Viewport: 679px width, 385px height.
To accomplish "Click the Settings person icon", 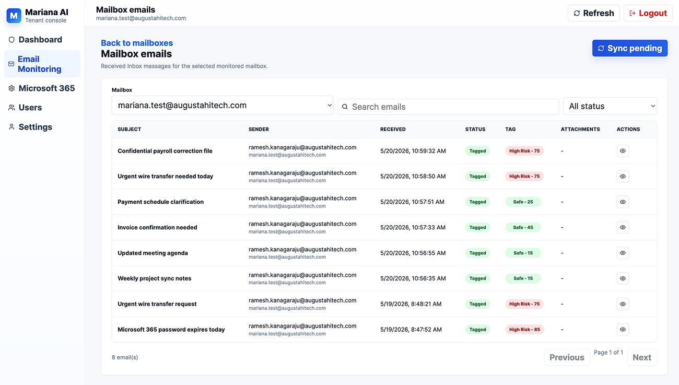I will pyautogui.click(x=11, y=127).
